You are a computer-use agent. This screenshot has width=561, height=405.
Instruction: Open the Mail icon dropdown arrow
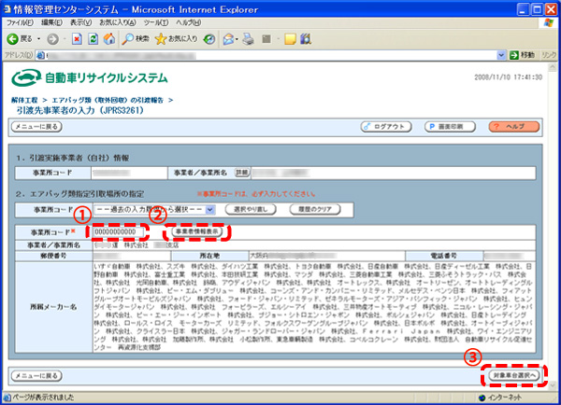(237, 39)
